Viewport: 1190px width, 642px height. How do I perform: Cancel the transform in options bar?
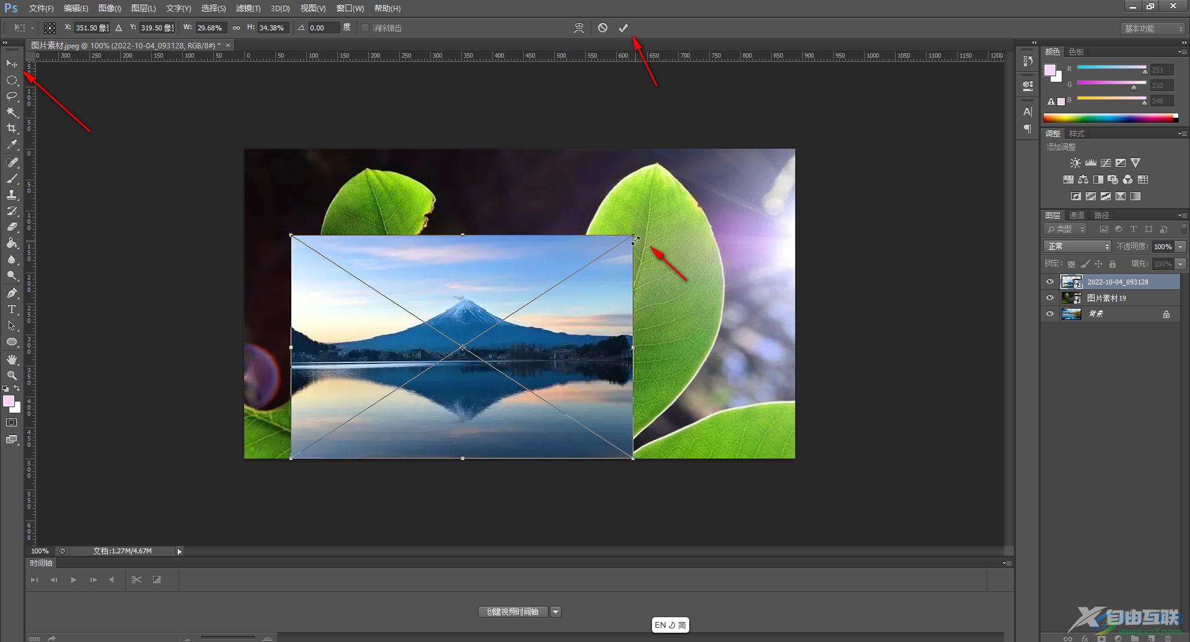(x=602, y=28)
